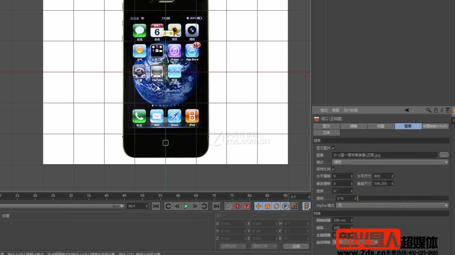Open the 用户数据 menu
The image size is (455, 255).
(351, 110)
